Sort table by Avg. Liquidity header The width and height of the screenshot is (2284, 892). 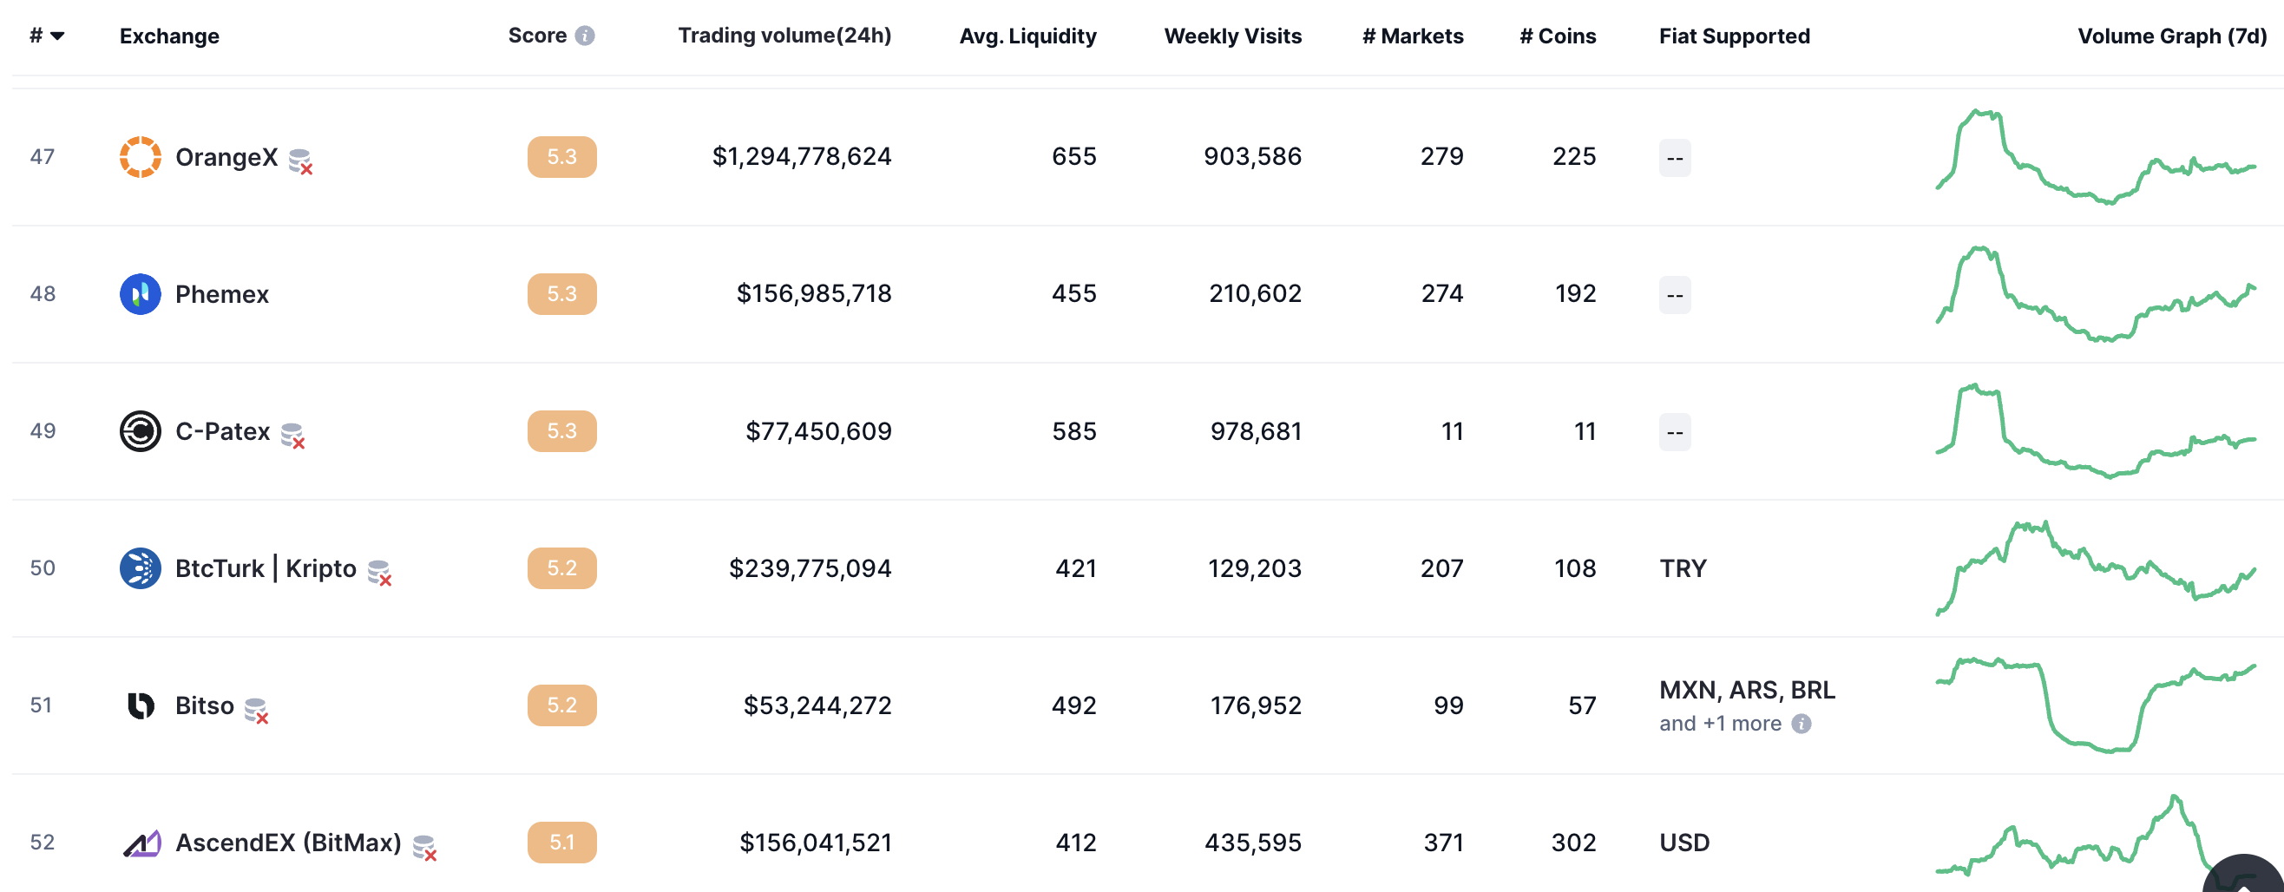tap(1027, 36)
